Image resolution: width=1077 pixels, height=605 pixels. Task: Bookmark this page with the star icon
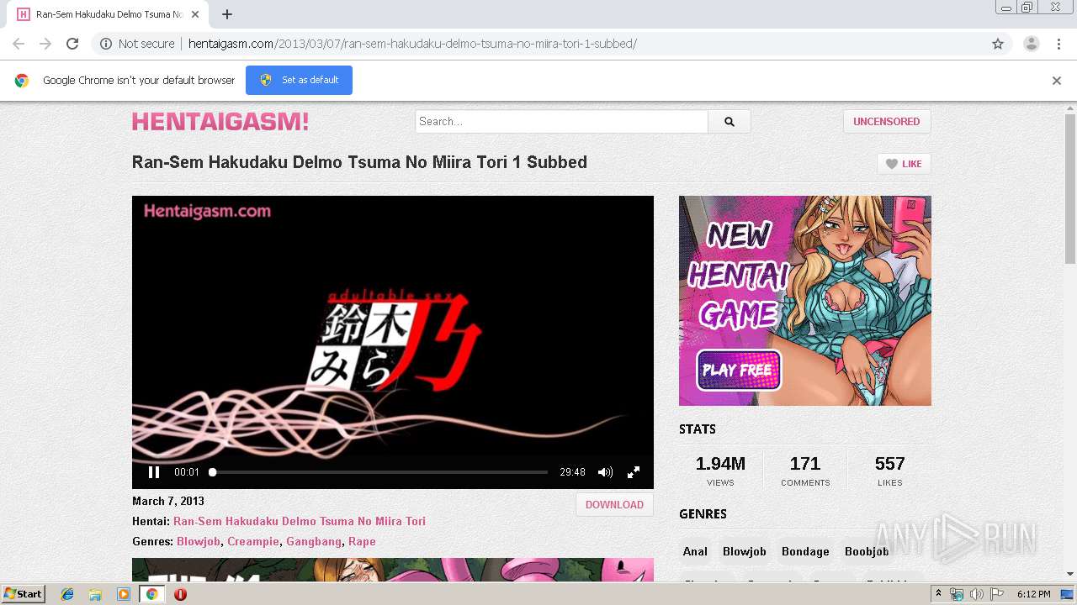(x=998, y=44)
